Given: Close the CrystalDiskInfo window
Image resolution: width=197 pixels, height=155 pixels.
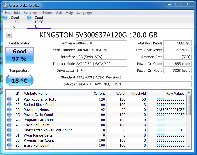Looking at the screenshot, I should (x=187, y=4).
